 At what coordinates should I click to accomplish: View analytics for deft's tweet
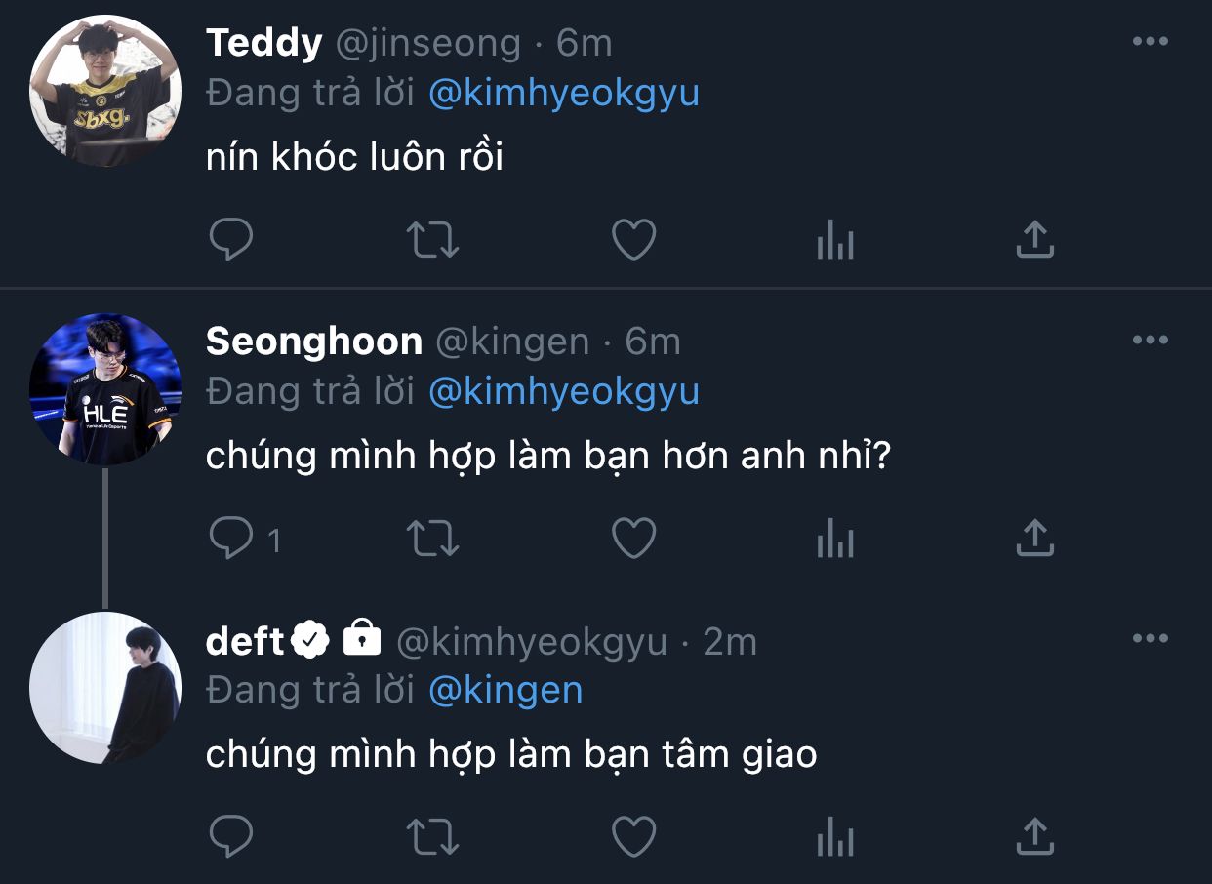click(x=834, y=837)
